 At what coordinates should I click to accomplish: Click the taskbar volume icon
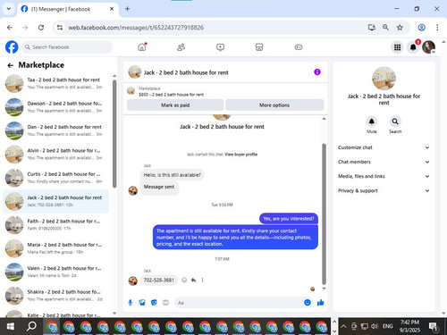(x=375, y=326)
